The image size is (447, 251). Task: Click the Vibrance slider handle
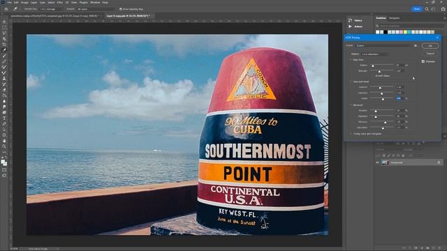click(386, 123)
